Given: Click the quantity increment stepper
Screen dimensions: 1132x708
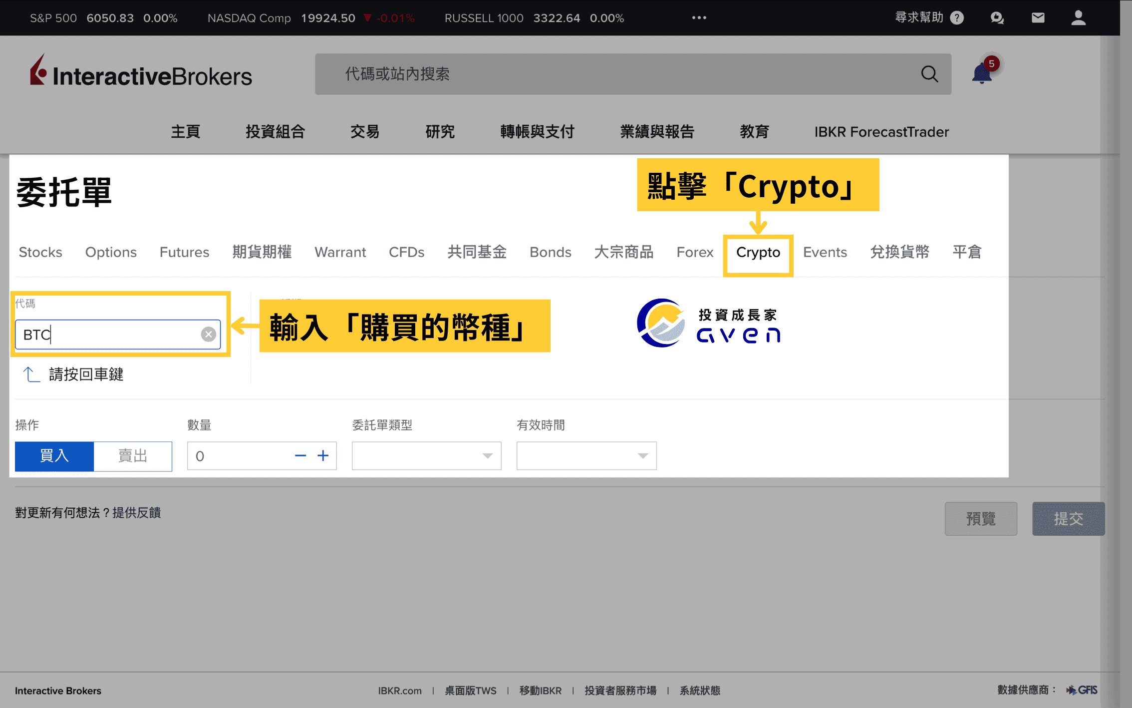Looking at the screenshot, I should click(x=323, y=455).
